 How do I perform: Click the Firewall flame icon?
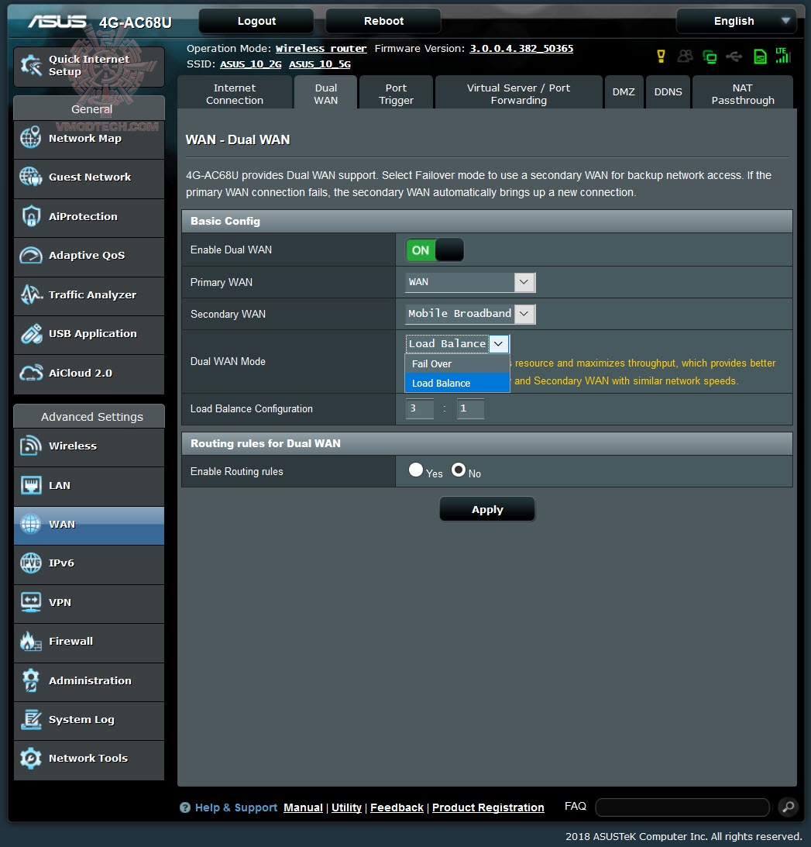[31, 641]
